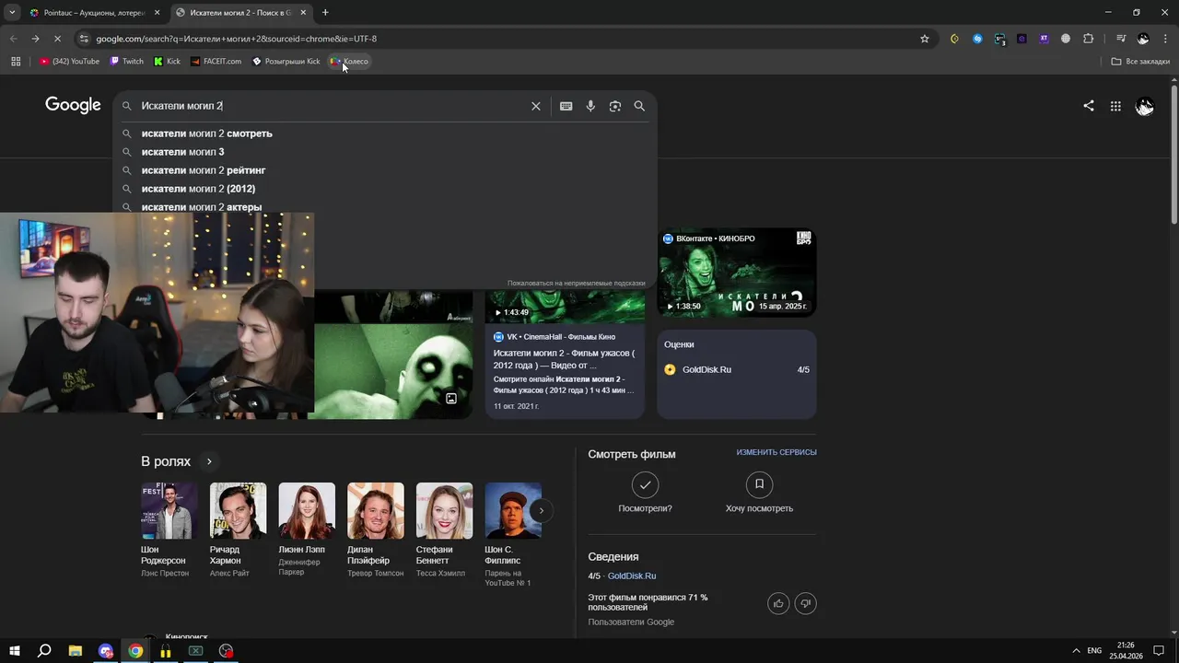Image resolution: width=1179 pixels, height=663 pixels.
Task: Like the film with thumbs up
Action: 778,603
